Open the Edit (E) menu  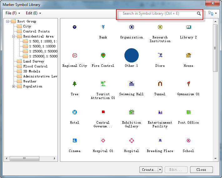click(33, 13)
